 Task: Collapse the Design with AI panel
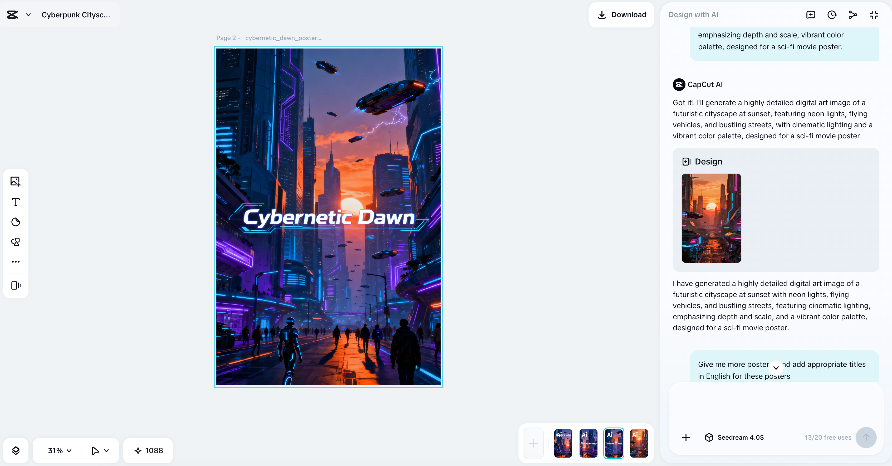point(874,14)
